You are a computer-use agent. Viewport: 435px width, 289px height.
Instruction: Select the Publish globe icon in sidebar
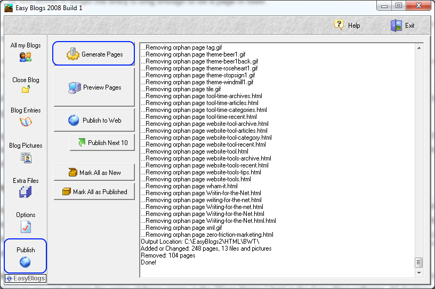[x=25, y=262]
